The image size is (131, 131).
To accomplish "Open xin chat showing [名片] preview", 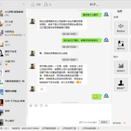I will [x=13, y=43].
